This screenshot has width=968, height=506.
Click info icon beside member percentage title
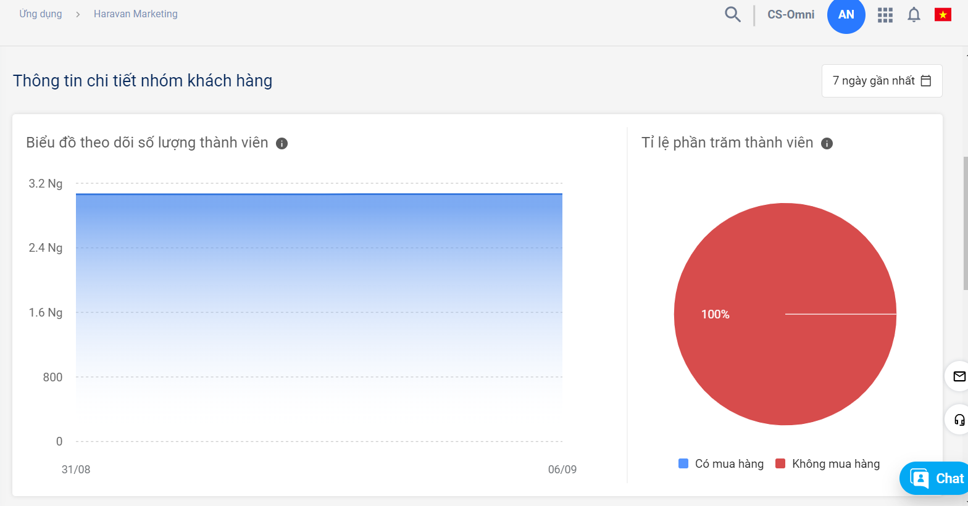(827, 143)
